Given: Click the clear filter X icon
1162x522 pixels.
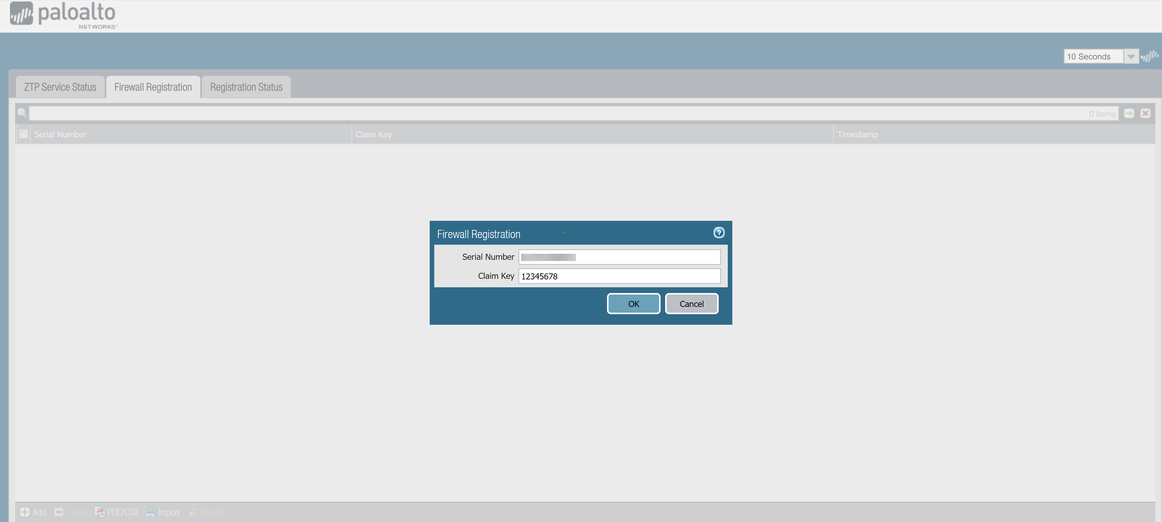Looking at the screenshot, I should click(x=1145, y=114).
